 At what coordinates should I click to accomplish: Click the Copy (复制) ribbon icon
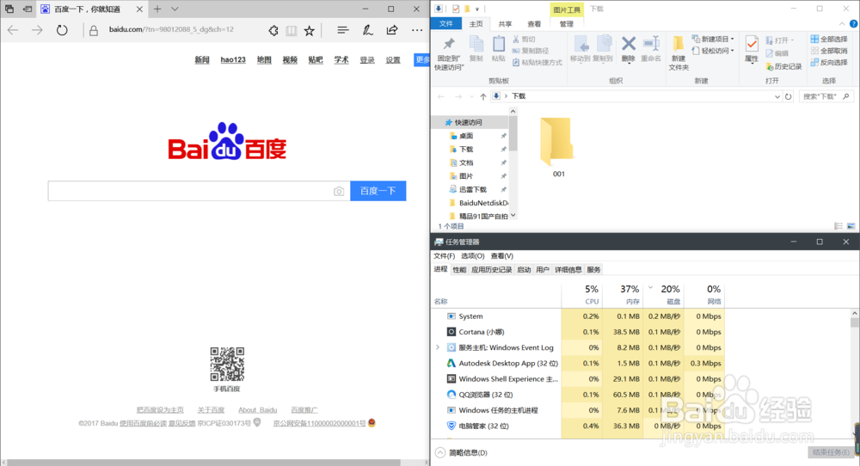476,49
